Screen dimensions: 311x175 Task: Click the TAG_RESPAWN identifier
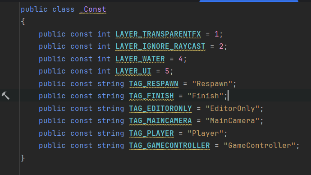[x=154, y=84]
